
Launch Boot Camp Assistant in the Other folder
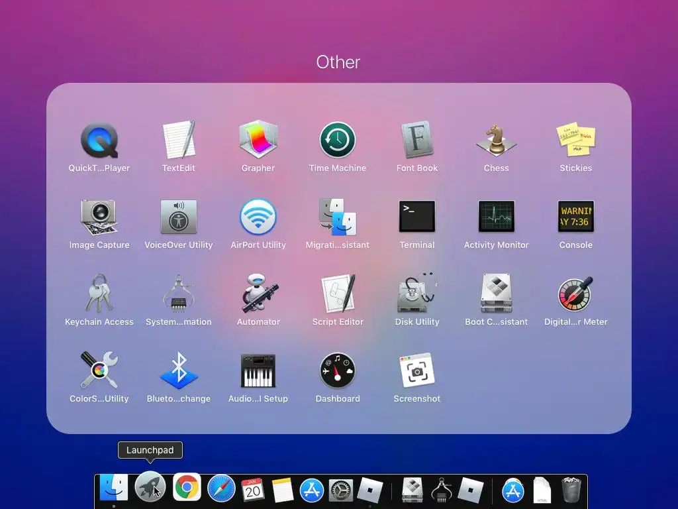[x=497, y=294]
